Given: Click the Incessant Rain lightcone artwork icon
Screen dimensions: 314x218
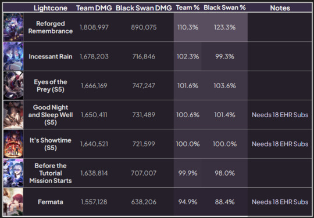Looking at the screenshot, I should coord(13,56).
